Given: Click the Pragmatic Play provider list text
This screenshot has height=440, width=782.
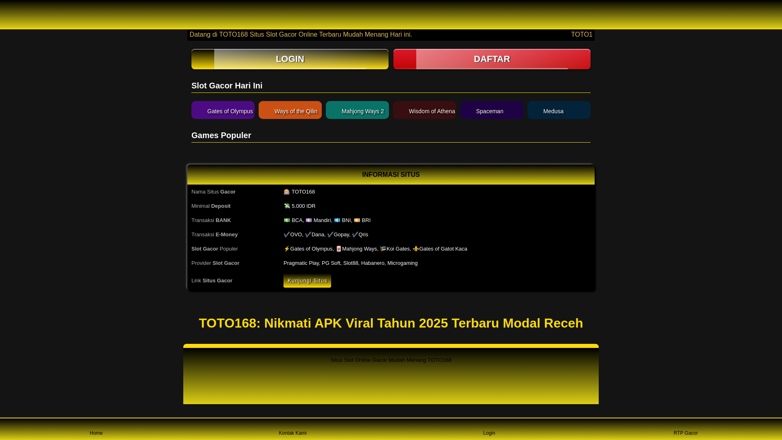Looking at the screenshot, I should pyautogui.click(x=350, y=263).
